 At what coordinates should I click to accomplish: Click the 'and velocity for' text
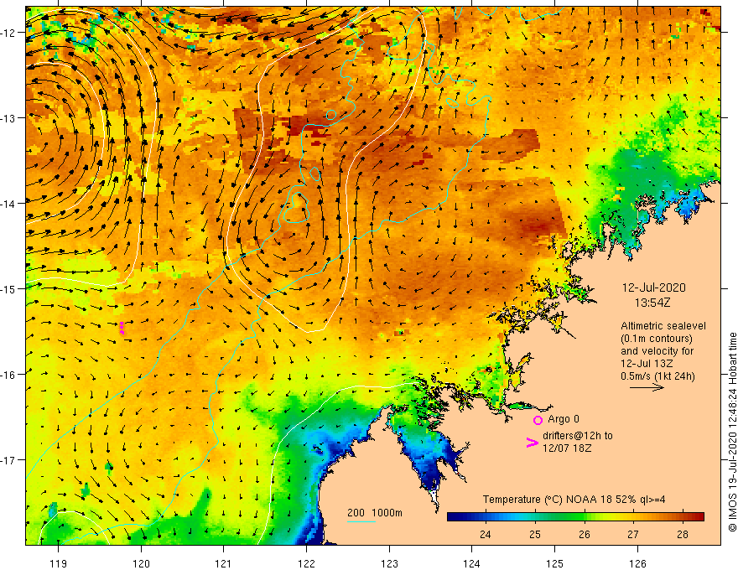pos(657,351)
